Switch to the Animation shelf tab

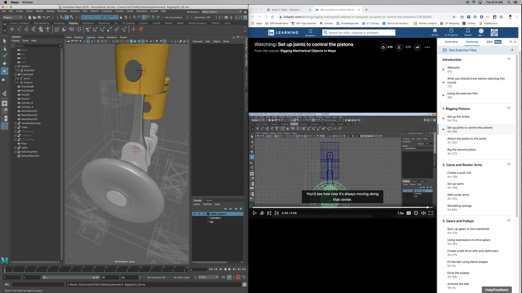point(88,23)
